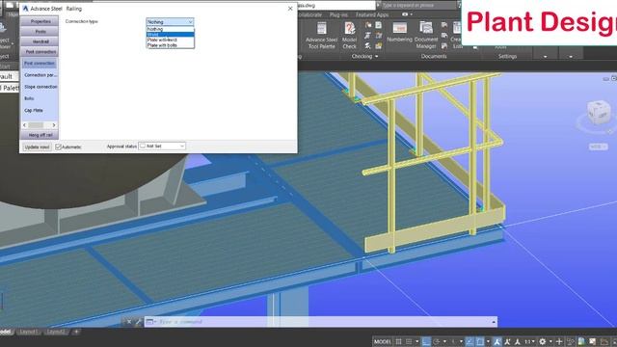
Task: Toggle ortho mode in status bar
Action: pos(426,341)
